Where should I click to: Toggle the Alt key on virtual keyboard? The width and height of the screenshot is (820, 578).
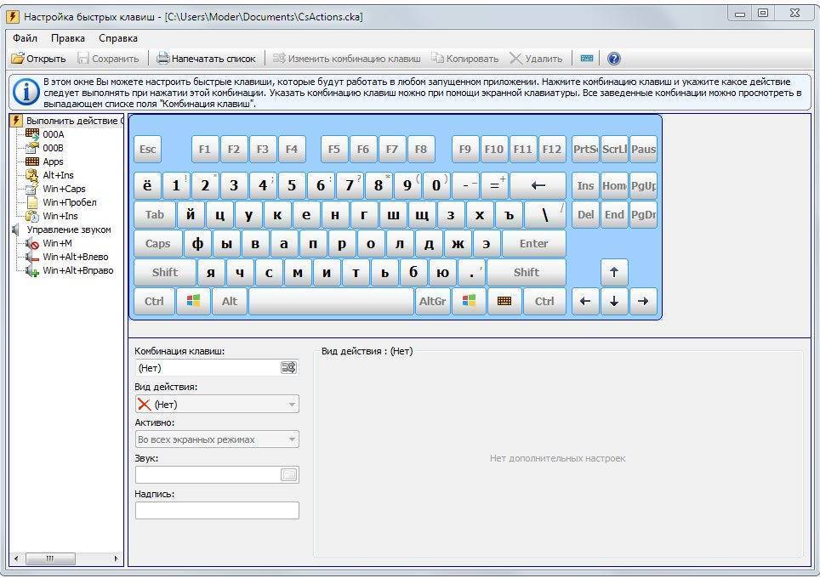click(x=230, y=302)
